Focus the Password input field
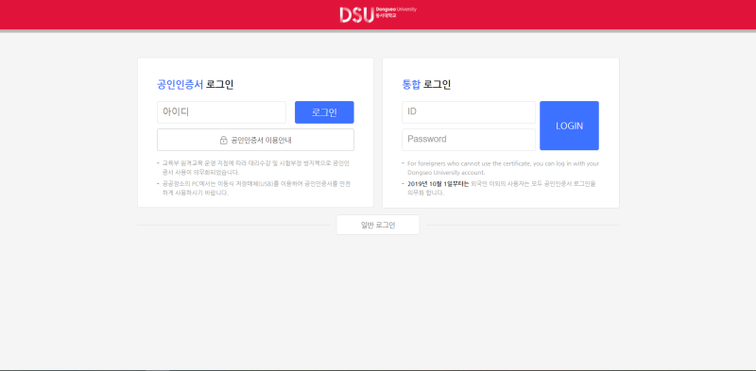 coord(469,140)
